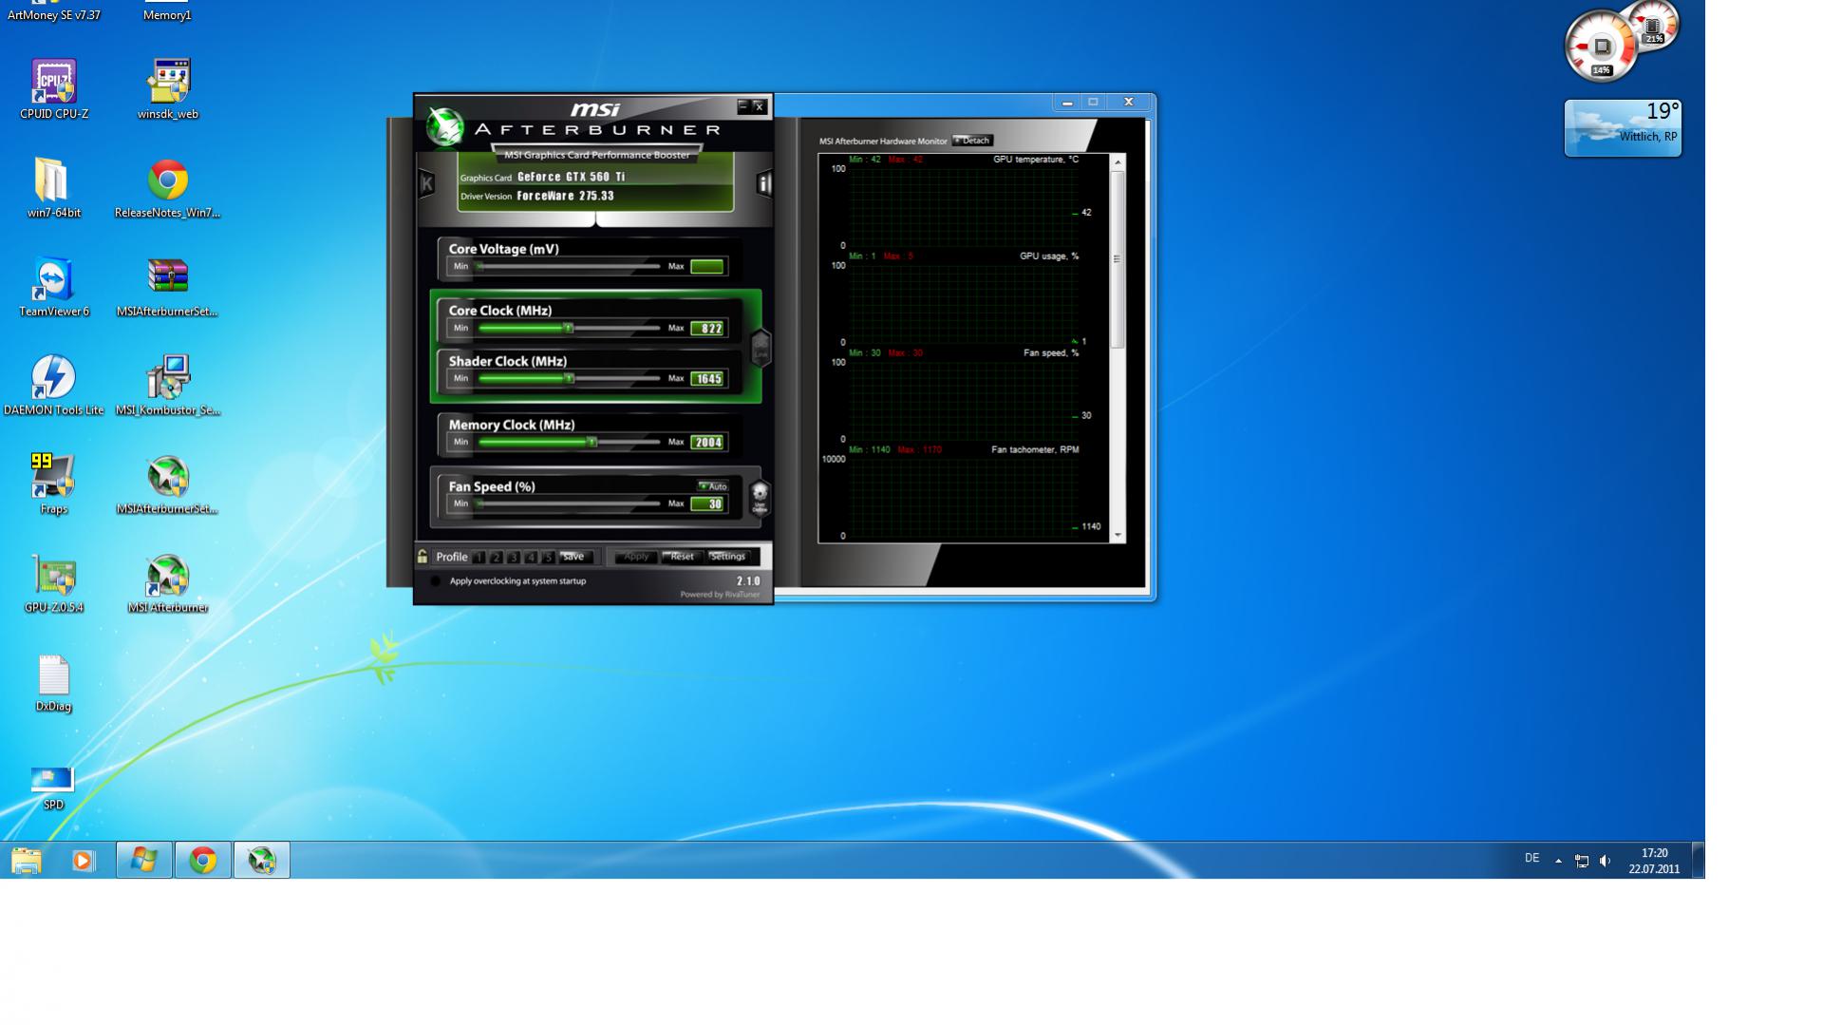Click the Chrome taskbar button
This screenshot has height=1025, width=1822.
[x=202, y=861]
